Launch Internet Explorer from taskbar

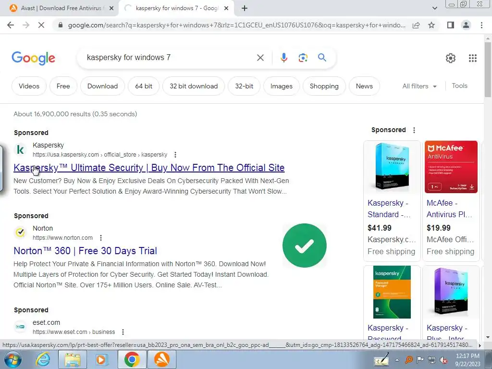(x=43, y=359)
